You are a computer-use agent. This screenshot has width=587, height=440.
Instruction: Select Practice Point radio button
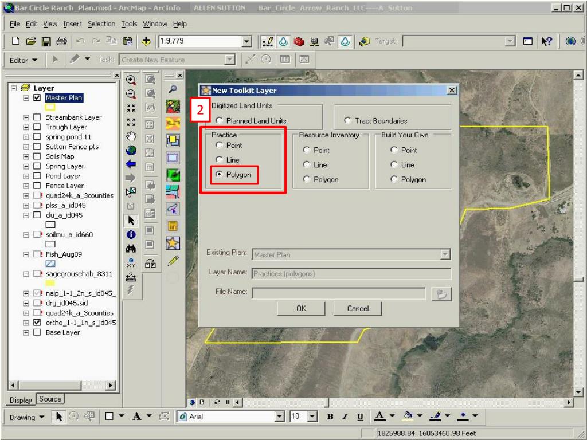tap(219, 145)
